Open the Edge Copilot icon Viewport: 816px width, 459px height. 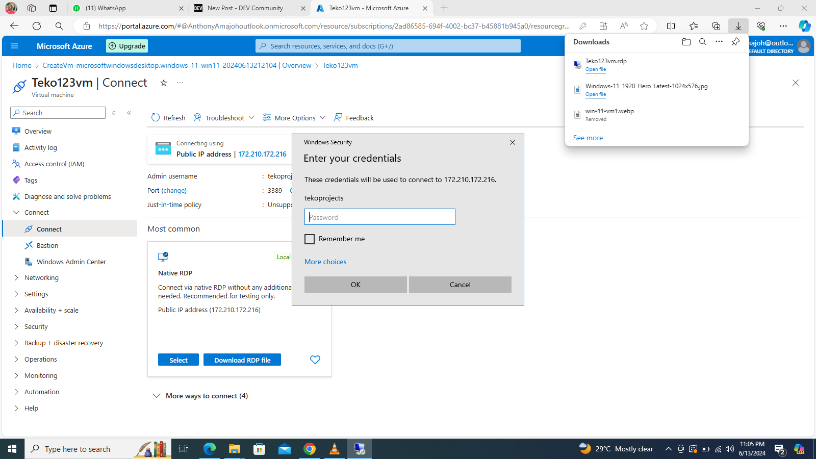(x=805, y=26)
